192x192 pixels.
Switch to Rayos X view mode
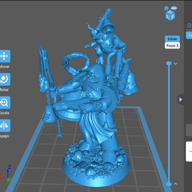point(172,46)
